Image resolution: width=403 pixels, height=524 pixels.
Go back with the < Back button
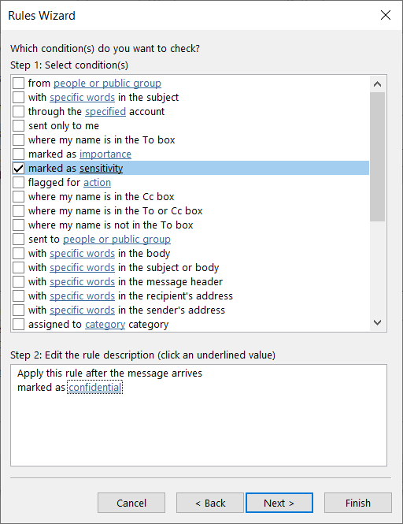pos(210,503)
